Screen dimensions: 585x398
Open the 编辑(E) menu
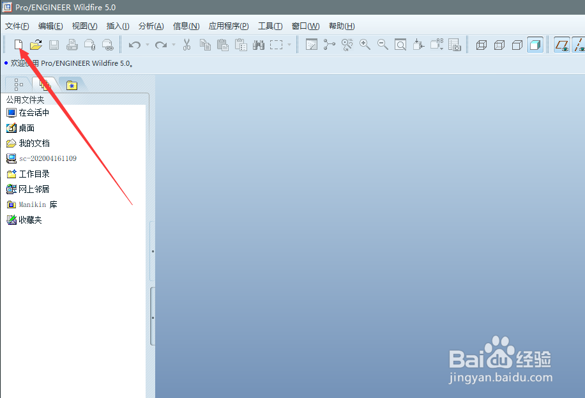point(50,26)
